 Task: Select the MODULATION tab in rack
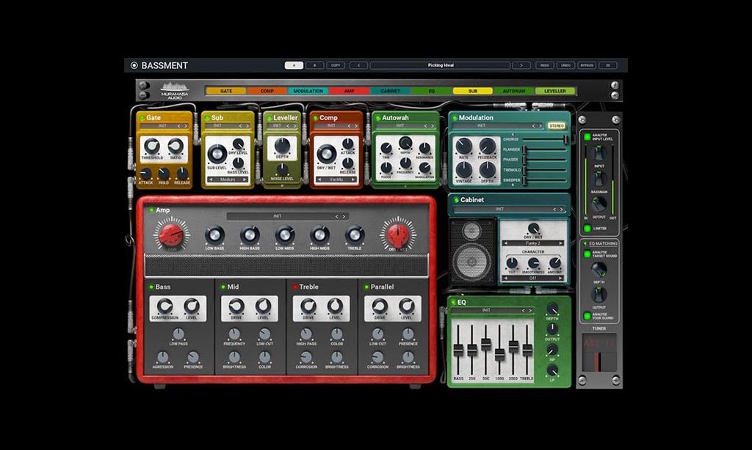coord(308,91)
